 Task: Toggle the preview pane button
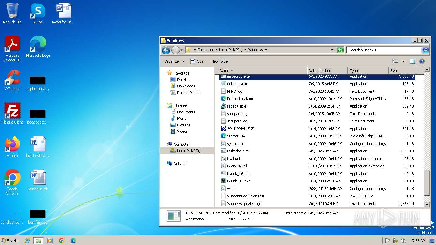(412, 61)
